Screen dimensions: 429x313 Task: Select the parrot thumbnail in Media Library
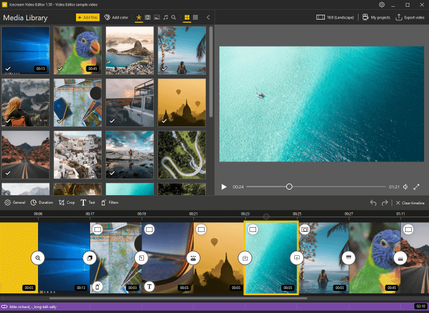pyautogui.click(x=77, y=50)
